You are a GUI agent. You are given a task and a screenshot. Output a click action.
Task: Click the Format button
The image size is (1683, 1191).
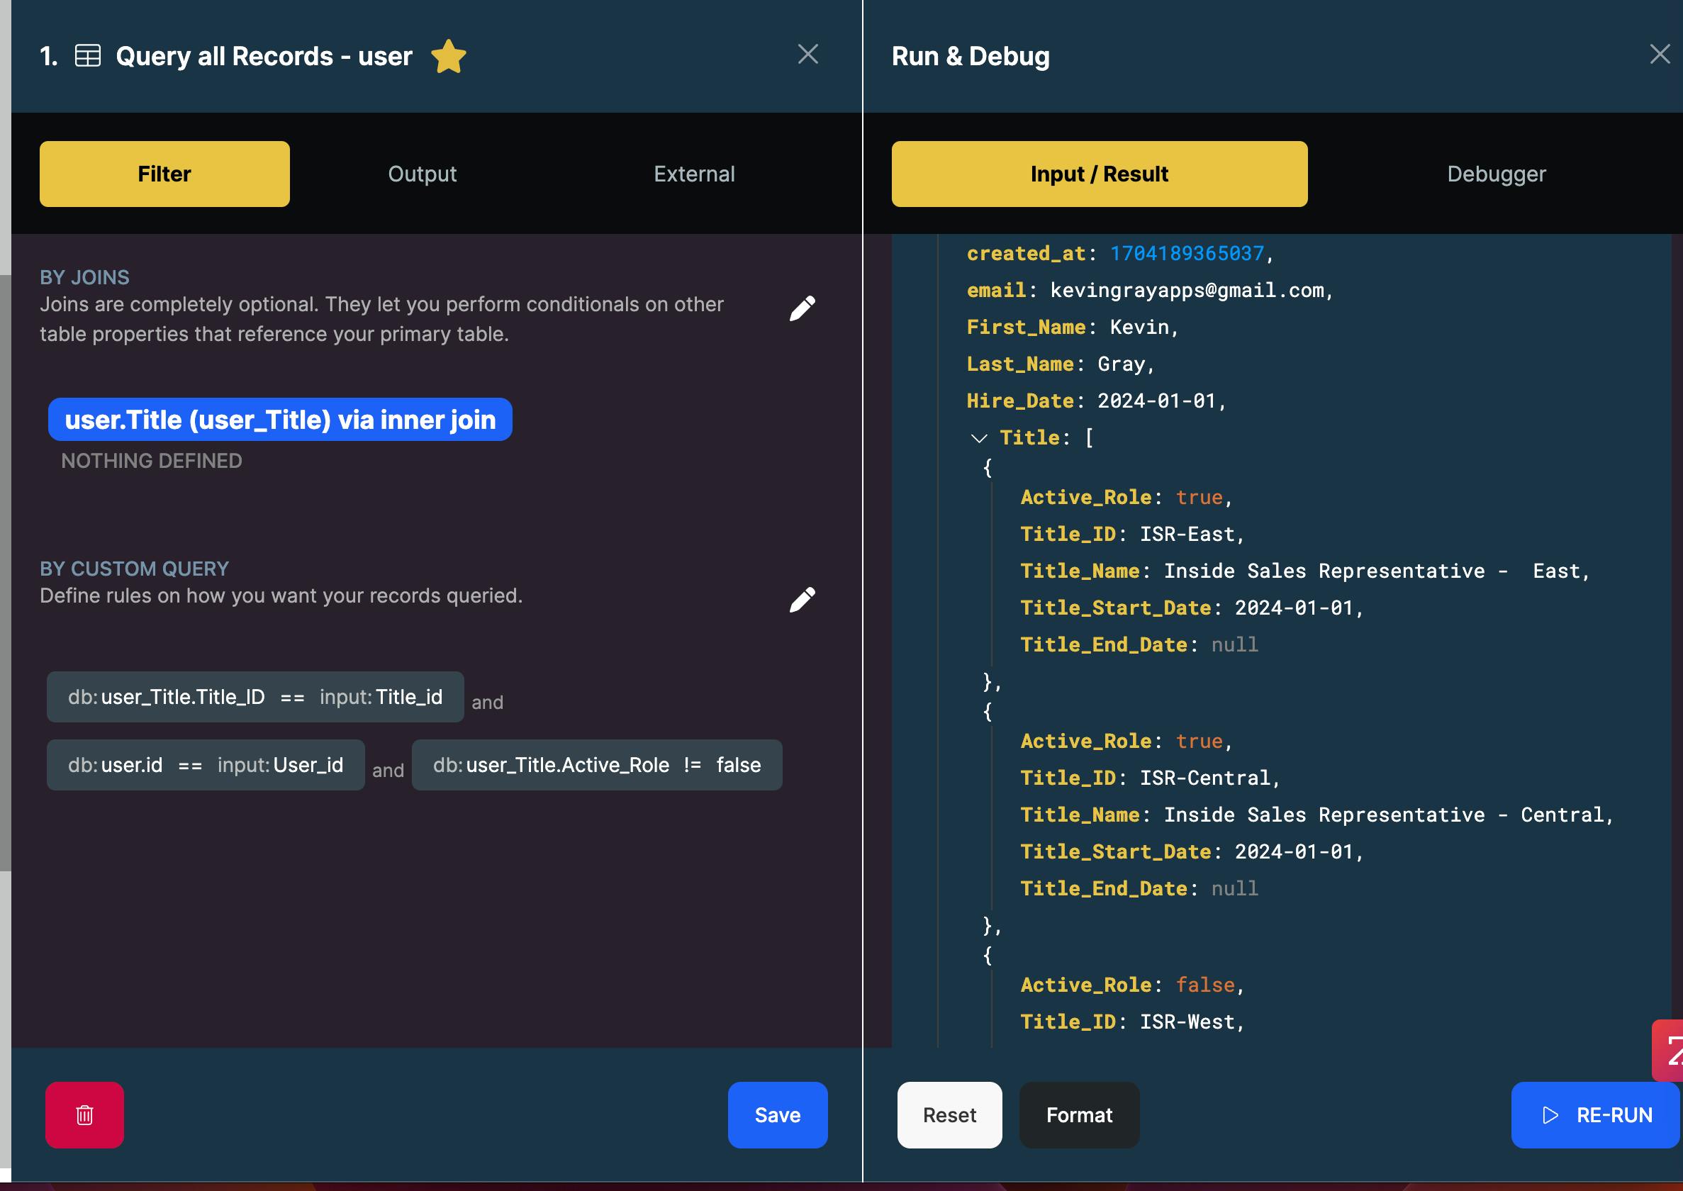1079,1114
